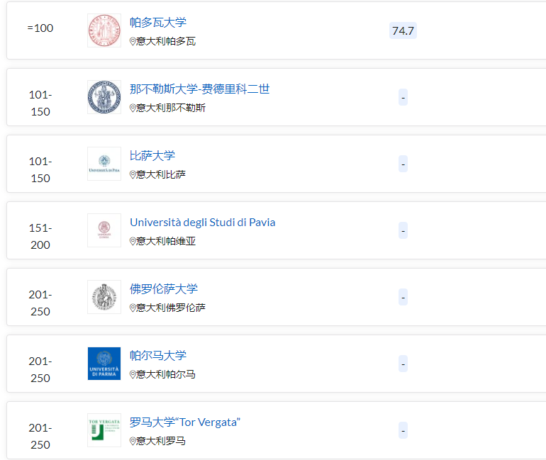This screenshot has width=546, height=460.
Task: Click the 151-200 rank value
Action: pos(40,236)
